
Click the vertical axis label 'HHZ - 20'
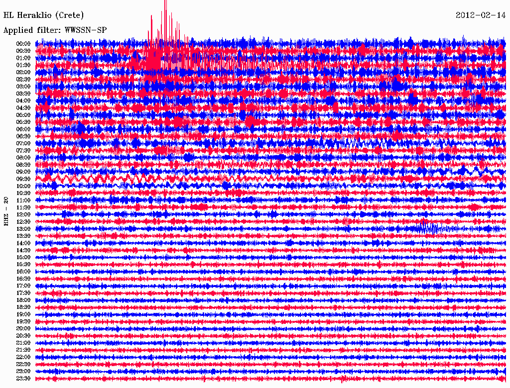click(x=6, y=211)
